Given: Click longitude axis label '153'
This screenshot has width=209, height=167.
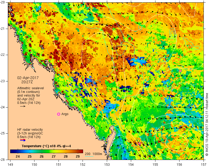Looking at the screenshot, I should click(x=107, y=164).
